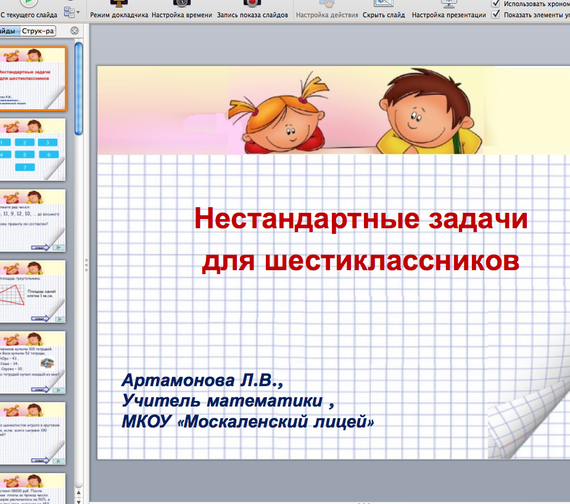Select the thumbnail about 100 тетрадей
Viewport: 570px width, 504px height.
coord(33,362)
